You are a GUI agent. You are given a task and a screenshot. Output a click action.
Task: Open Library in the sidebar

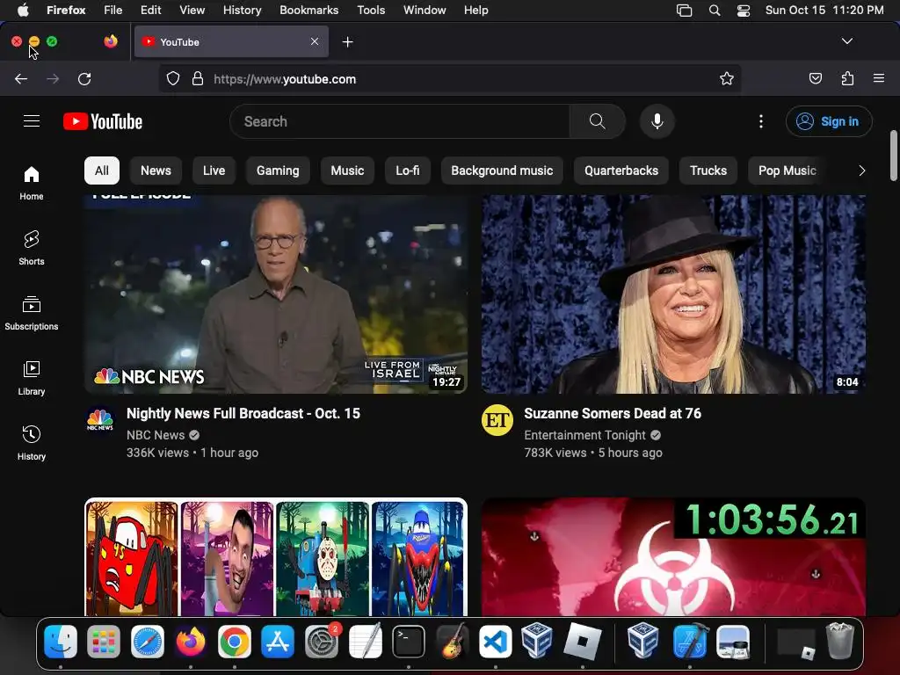(32, 378)
